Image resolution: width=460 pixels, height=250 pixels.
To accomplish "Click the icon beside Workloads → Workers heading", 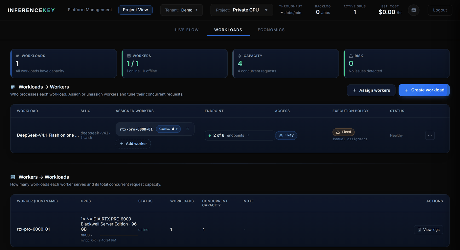I will 13,87.
